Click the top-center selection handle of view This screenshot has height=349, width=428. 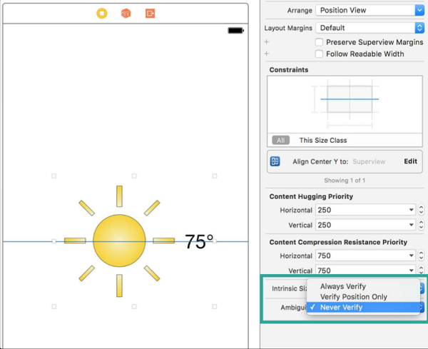pyautogui.click(x=134, y=176)
